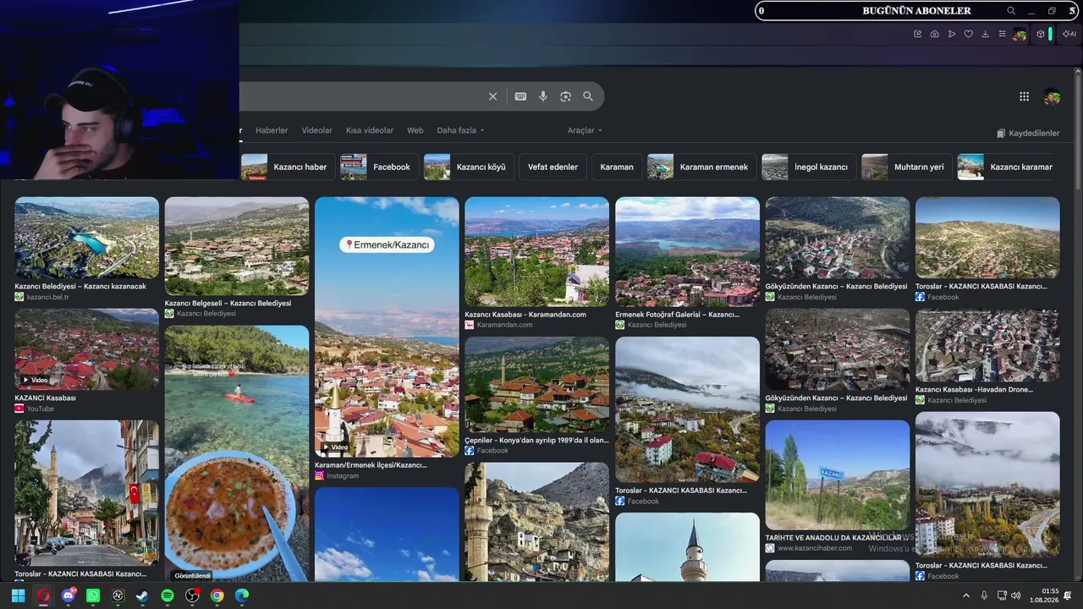This screenshot has height=609, width=1083.
Task: Add page to favorites with heart icon
Action: pyautogui.click(x=969, y=34)
